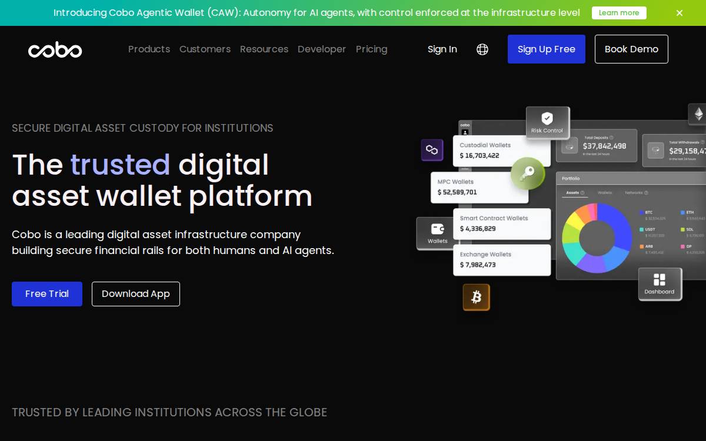Click the Ethereum diamond icon tile

click(698, 114)
